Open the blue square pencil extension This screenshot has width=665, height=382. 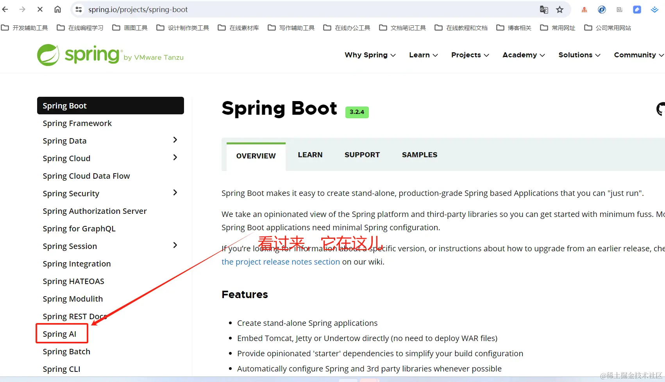(637, 10)
